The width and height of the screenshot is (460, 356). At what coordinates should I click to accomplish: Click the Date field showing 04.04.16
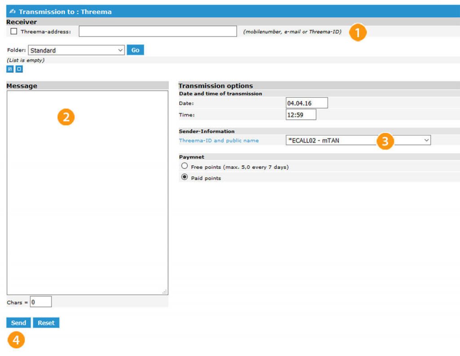pos(307,103)
